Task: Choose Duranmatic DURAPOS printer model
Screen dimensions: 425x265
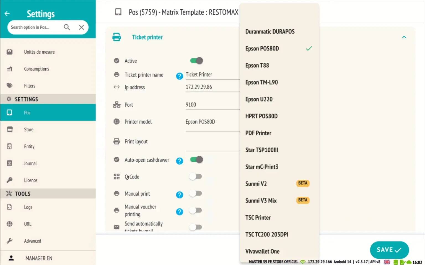Action: (279, 32)
